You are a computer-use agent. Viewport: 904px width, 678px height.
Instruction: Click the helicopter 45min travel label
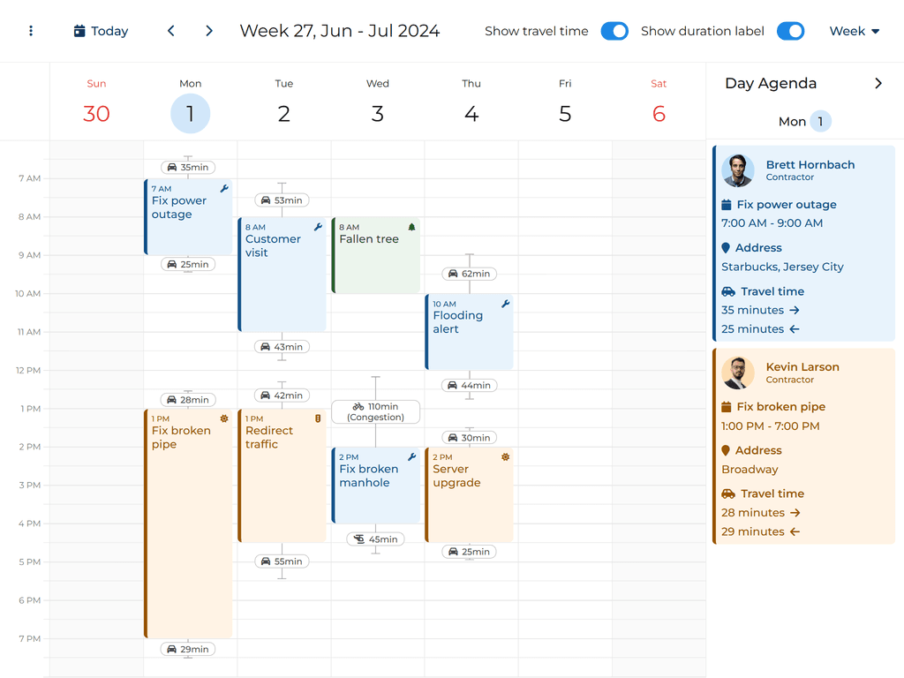point(375,539)
